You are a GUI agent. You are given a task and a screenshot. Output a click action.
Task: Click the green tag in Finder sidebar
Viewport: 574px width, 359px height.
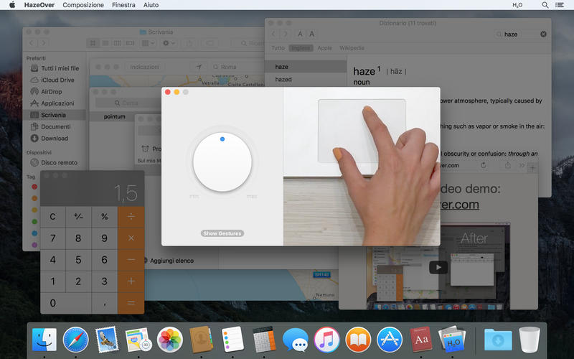tap(34, 222)
